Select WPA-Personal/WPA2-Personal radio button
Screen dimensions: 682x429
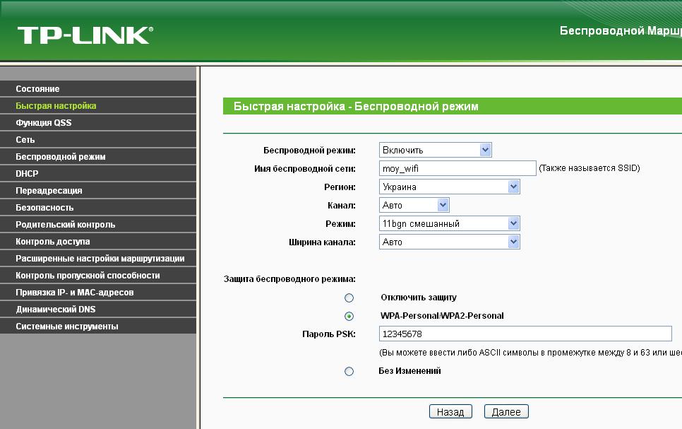point(349,316)
